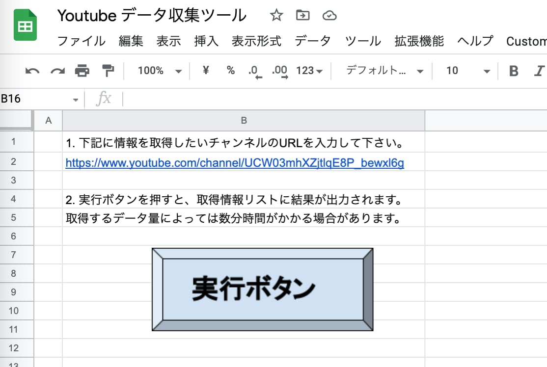Click the move-to-folder icon

302,15
